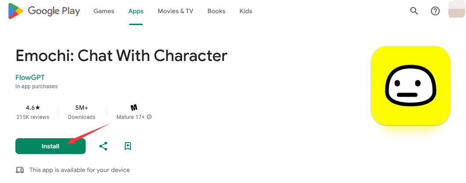Click the Emochi yellow app icon
The height and width of the screenshot is (183, 466).
410,86
